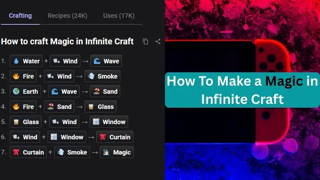Open the Uses (17K) tab
Screen dimensions: 320x180
click(119, 16)
